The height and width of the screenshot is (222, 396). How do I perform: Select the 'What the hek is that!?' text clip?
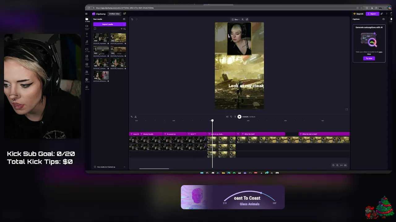click(324, 134)
